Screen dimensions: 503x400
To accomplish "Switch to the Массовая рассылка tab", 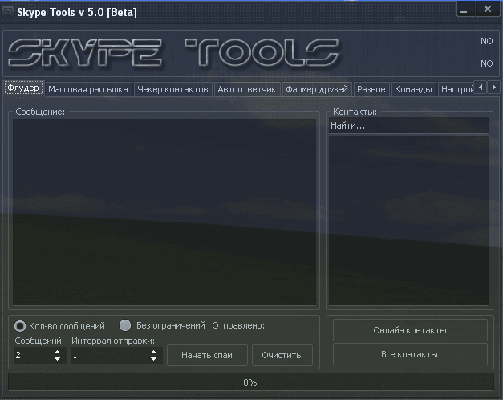I will point(88,89).
